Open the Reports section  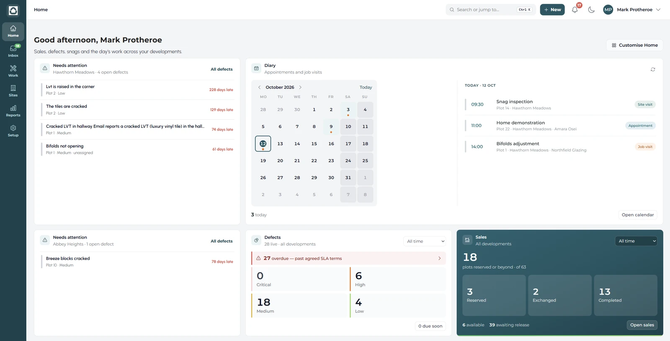pos(13,111)
